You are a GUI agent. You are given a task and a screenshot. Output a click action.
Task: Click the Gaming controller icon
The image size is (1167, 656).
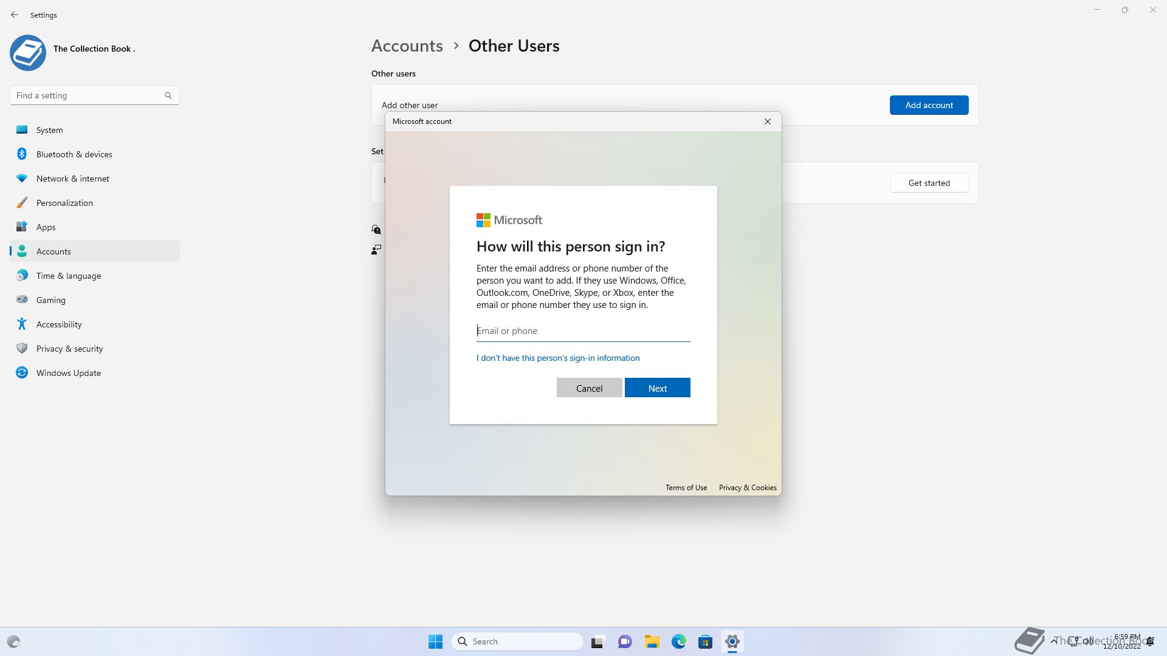[x=22, y=299]
